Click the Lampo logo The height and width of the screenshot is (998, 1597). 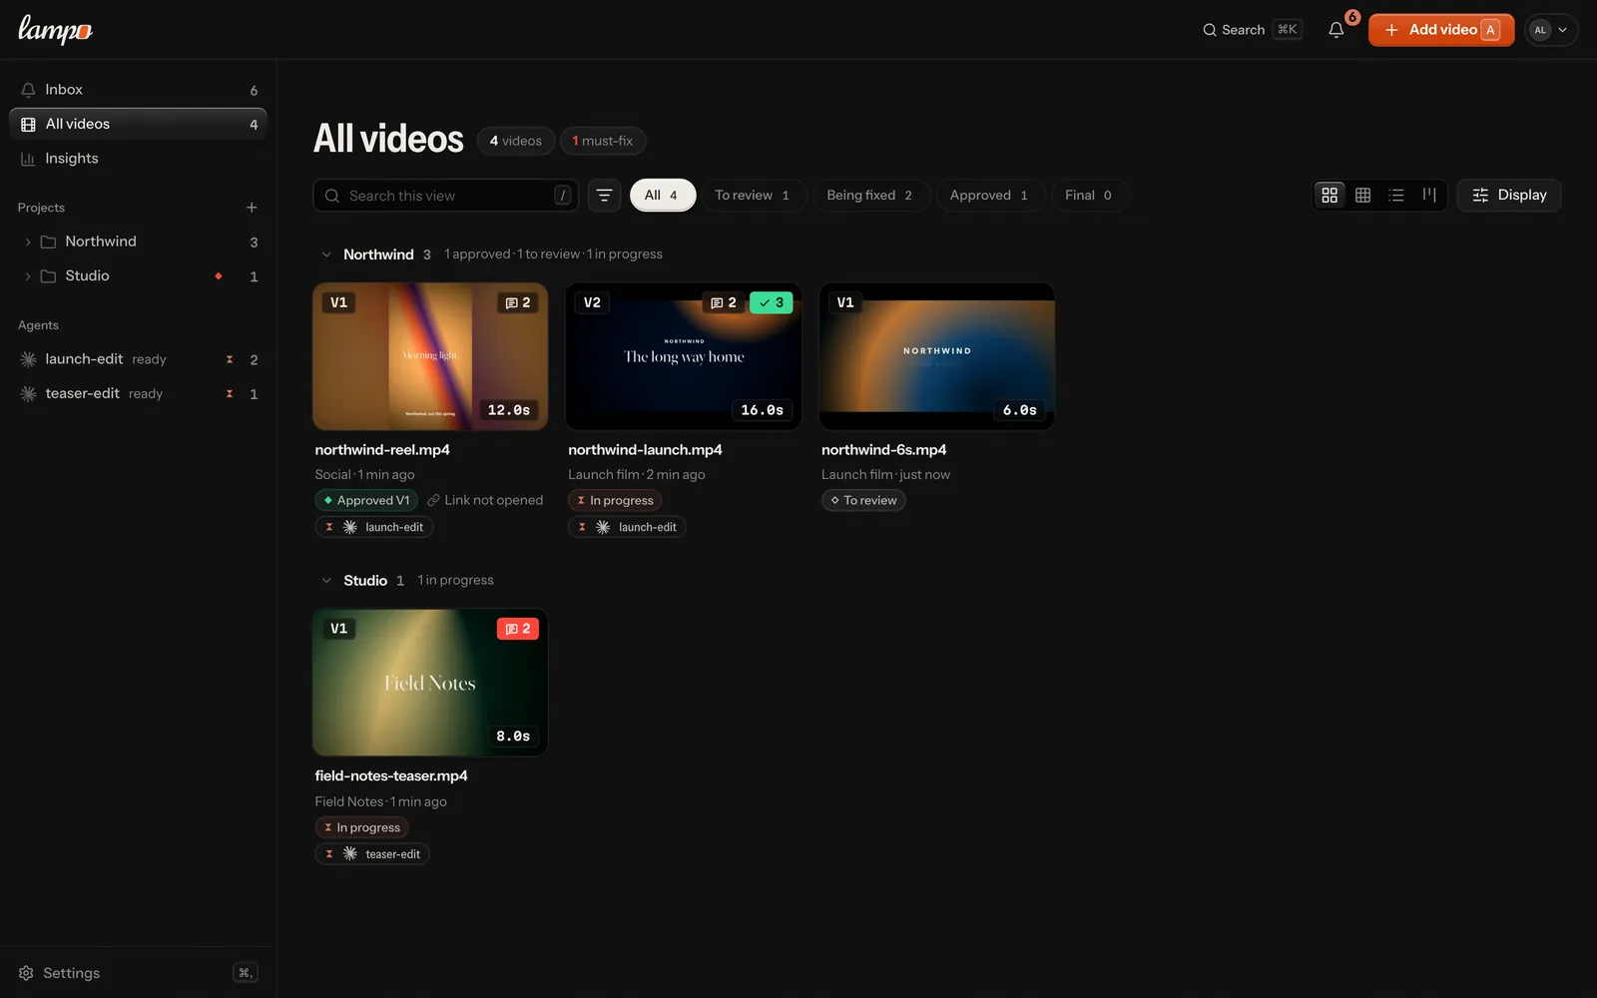point(55,30)
